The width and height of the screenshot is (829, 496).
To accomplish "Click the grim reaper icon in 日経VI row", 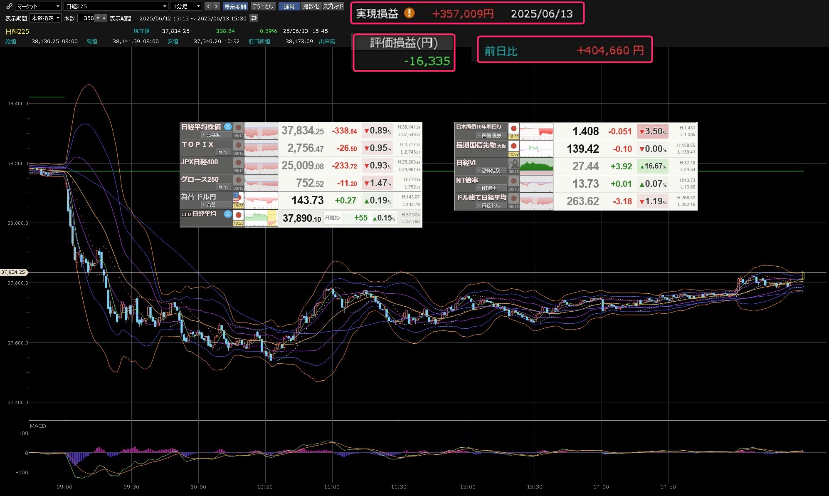I will pos(514,164).
